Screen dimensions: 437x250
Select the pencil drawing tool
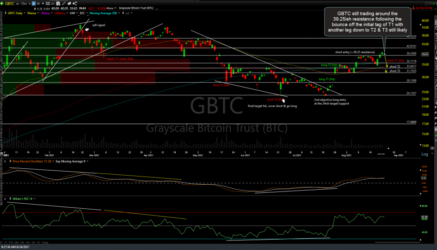coord(64,4)
